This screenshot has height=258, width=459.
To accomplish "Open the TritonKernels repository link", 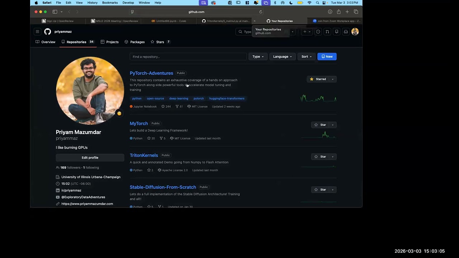I will [144, 155].
